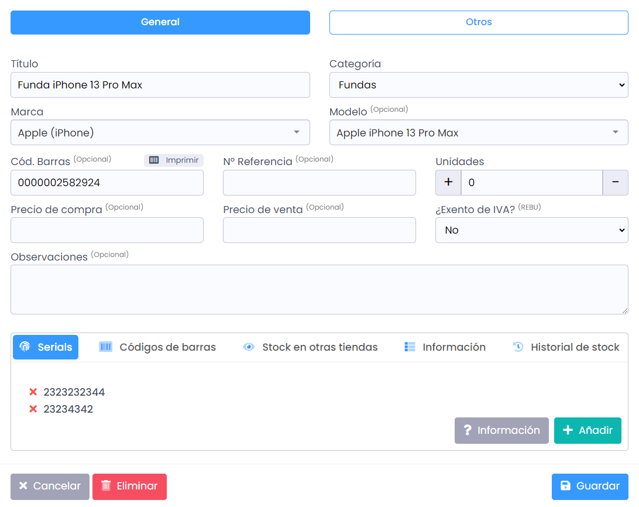Screen dimensions: 639x507
Task: Remove serial 2323232344 with red X
Action: pos(33,392)
